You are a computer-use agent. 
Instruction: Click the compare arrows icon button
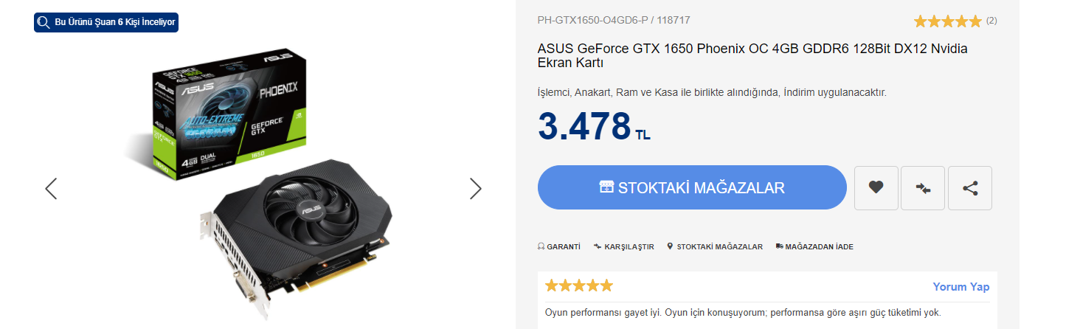pyautogui.click(x=923, y=188)
